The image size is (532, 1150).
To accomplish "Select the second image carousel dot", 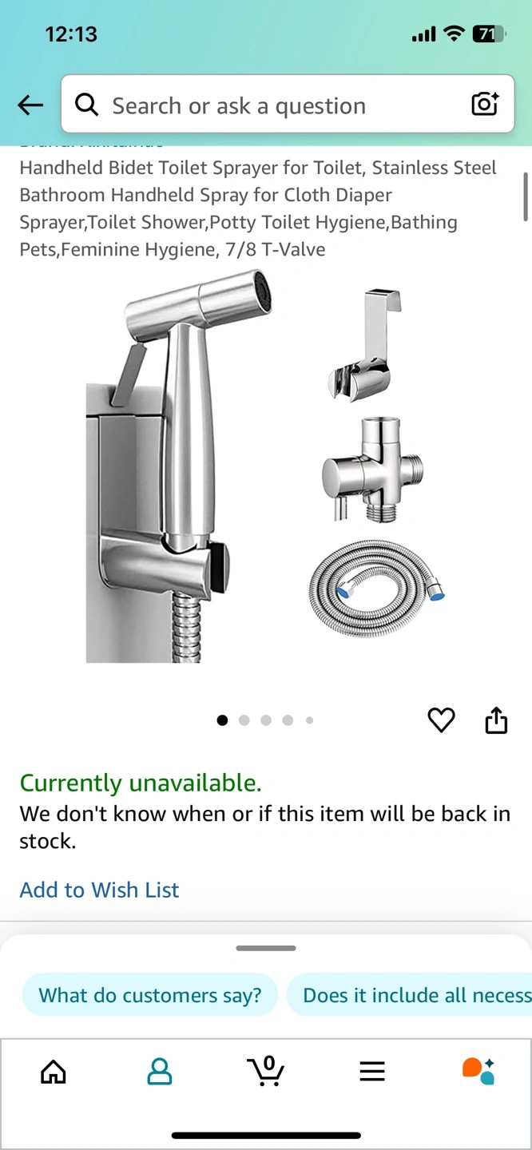I will pyautogui.click(x=244, y=720).
